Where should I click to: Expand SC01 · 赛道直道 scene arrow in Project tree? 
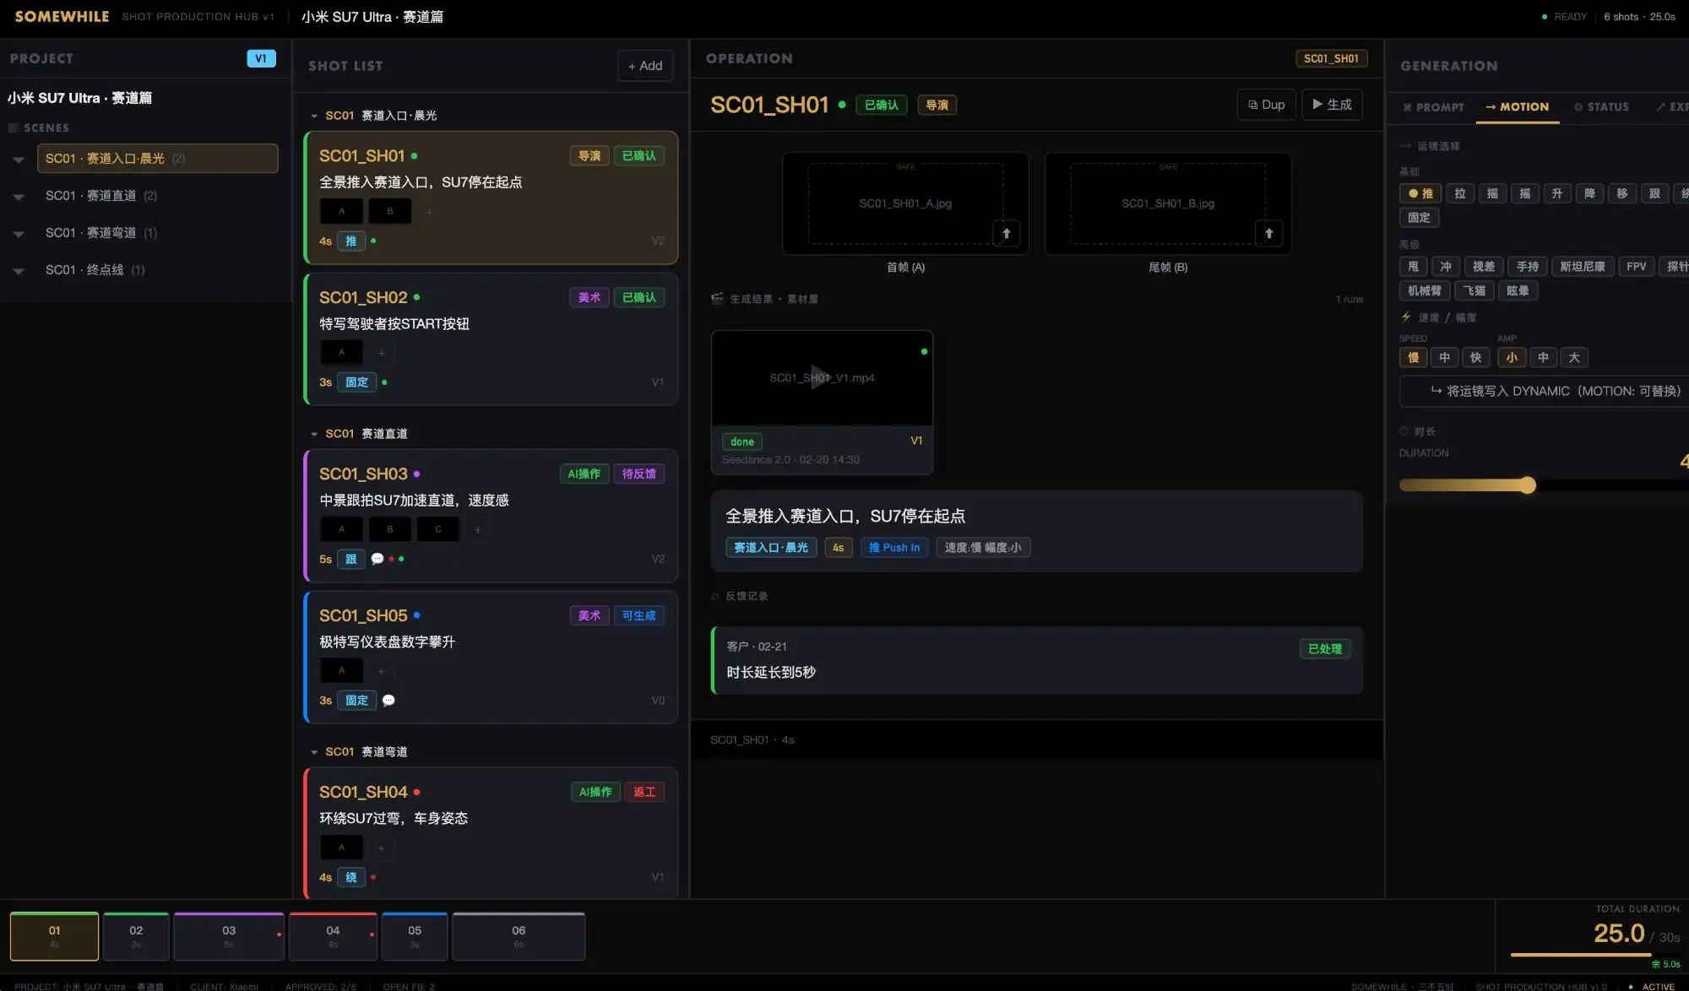[19, 196]
